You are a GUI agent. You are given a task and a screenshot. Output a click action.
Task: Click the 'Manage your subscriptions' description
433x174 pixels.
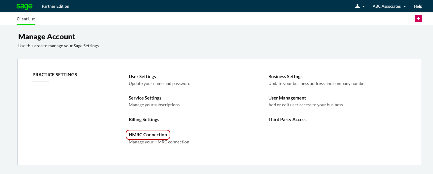point(154,105)
